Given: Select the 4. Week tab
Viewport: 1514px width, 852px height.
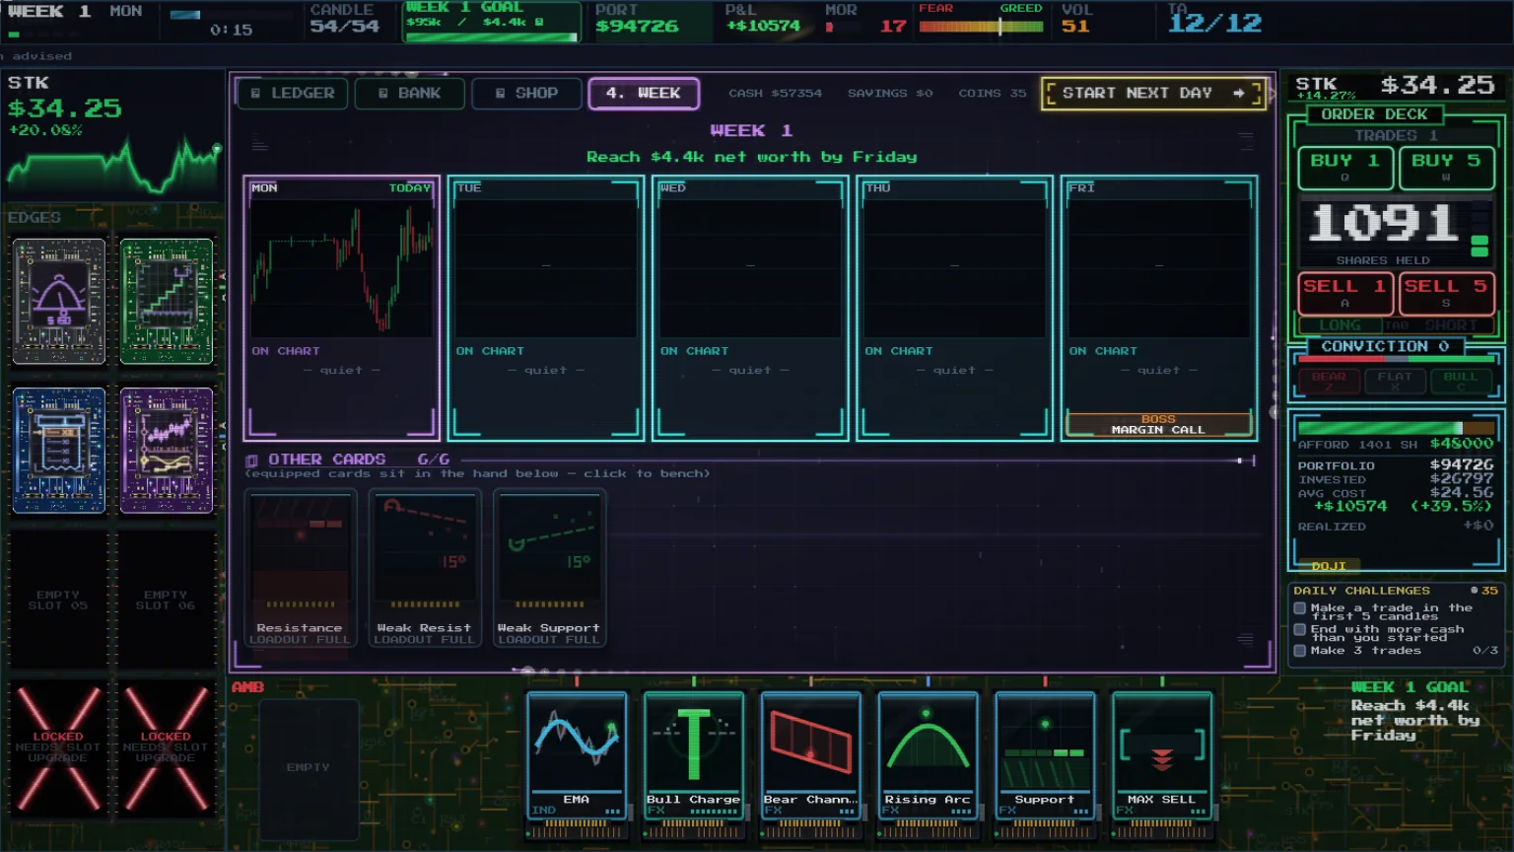Looking at the screenshot, I should click(644, 93).
